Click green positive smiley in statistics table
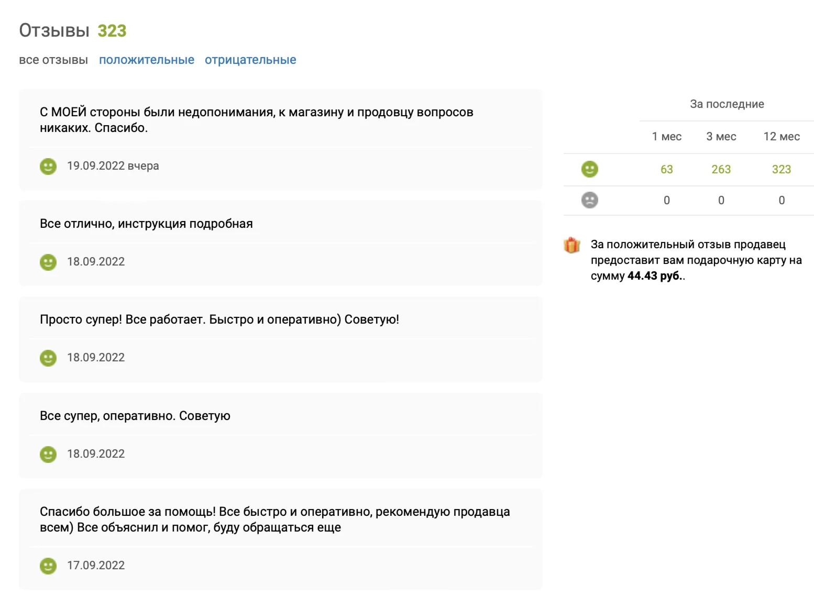The width and height of the screenshot is (814, 597). pos(589,169)
